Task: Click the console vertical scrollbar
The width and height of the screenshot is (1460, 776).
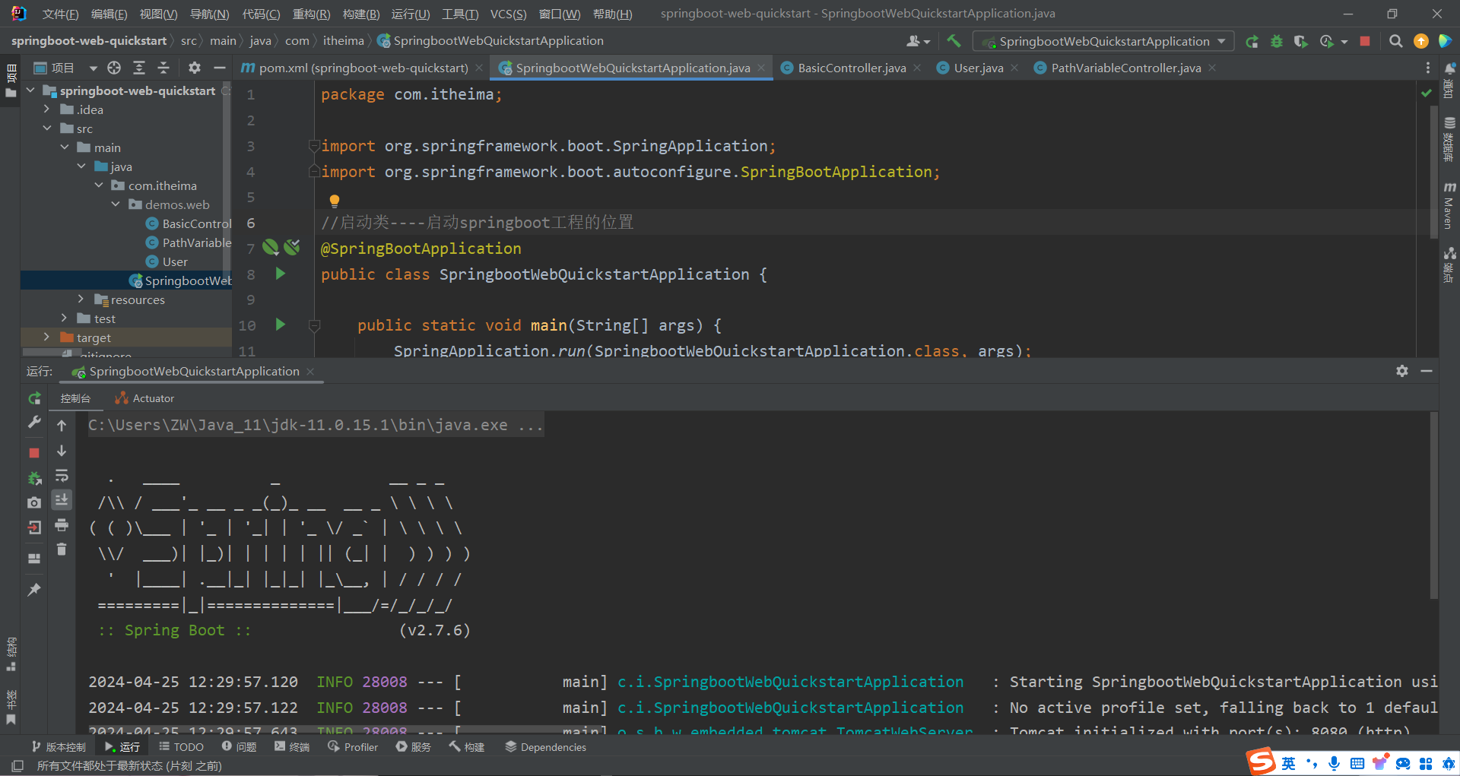Action: click(1433, 505)
